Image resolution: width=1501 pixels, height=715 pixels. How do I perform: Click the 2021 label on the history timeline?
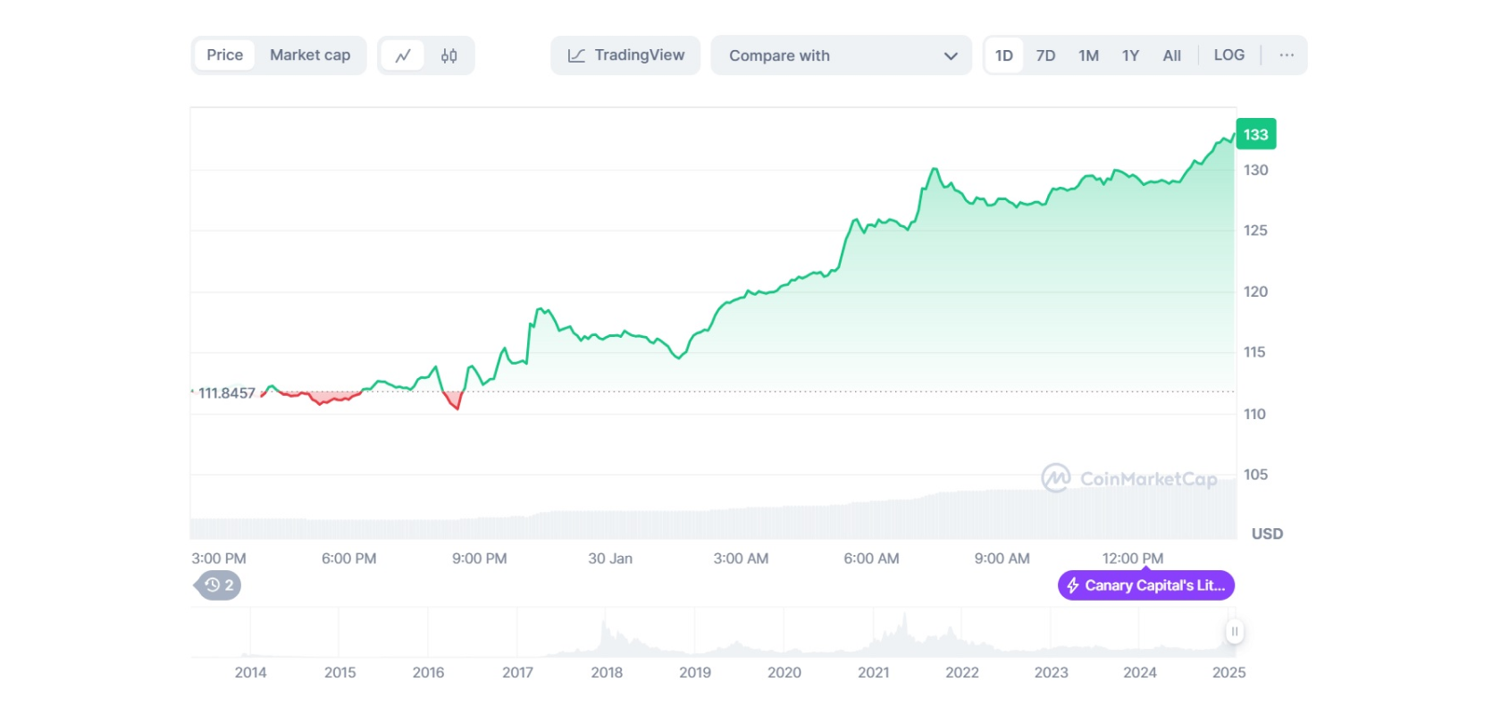[873, 672]
